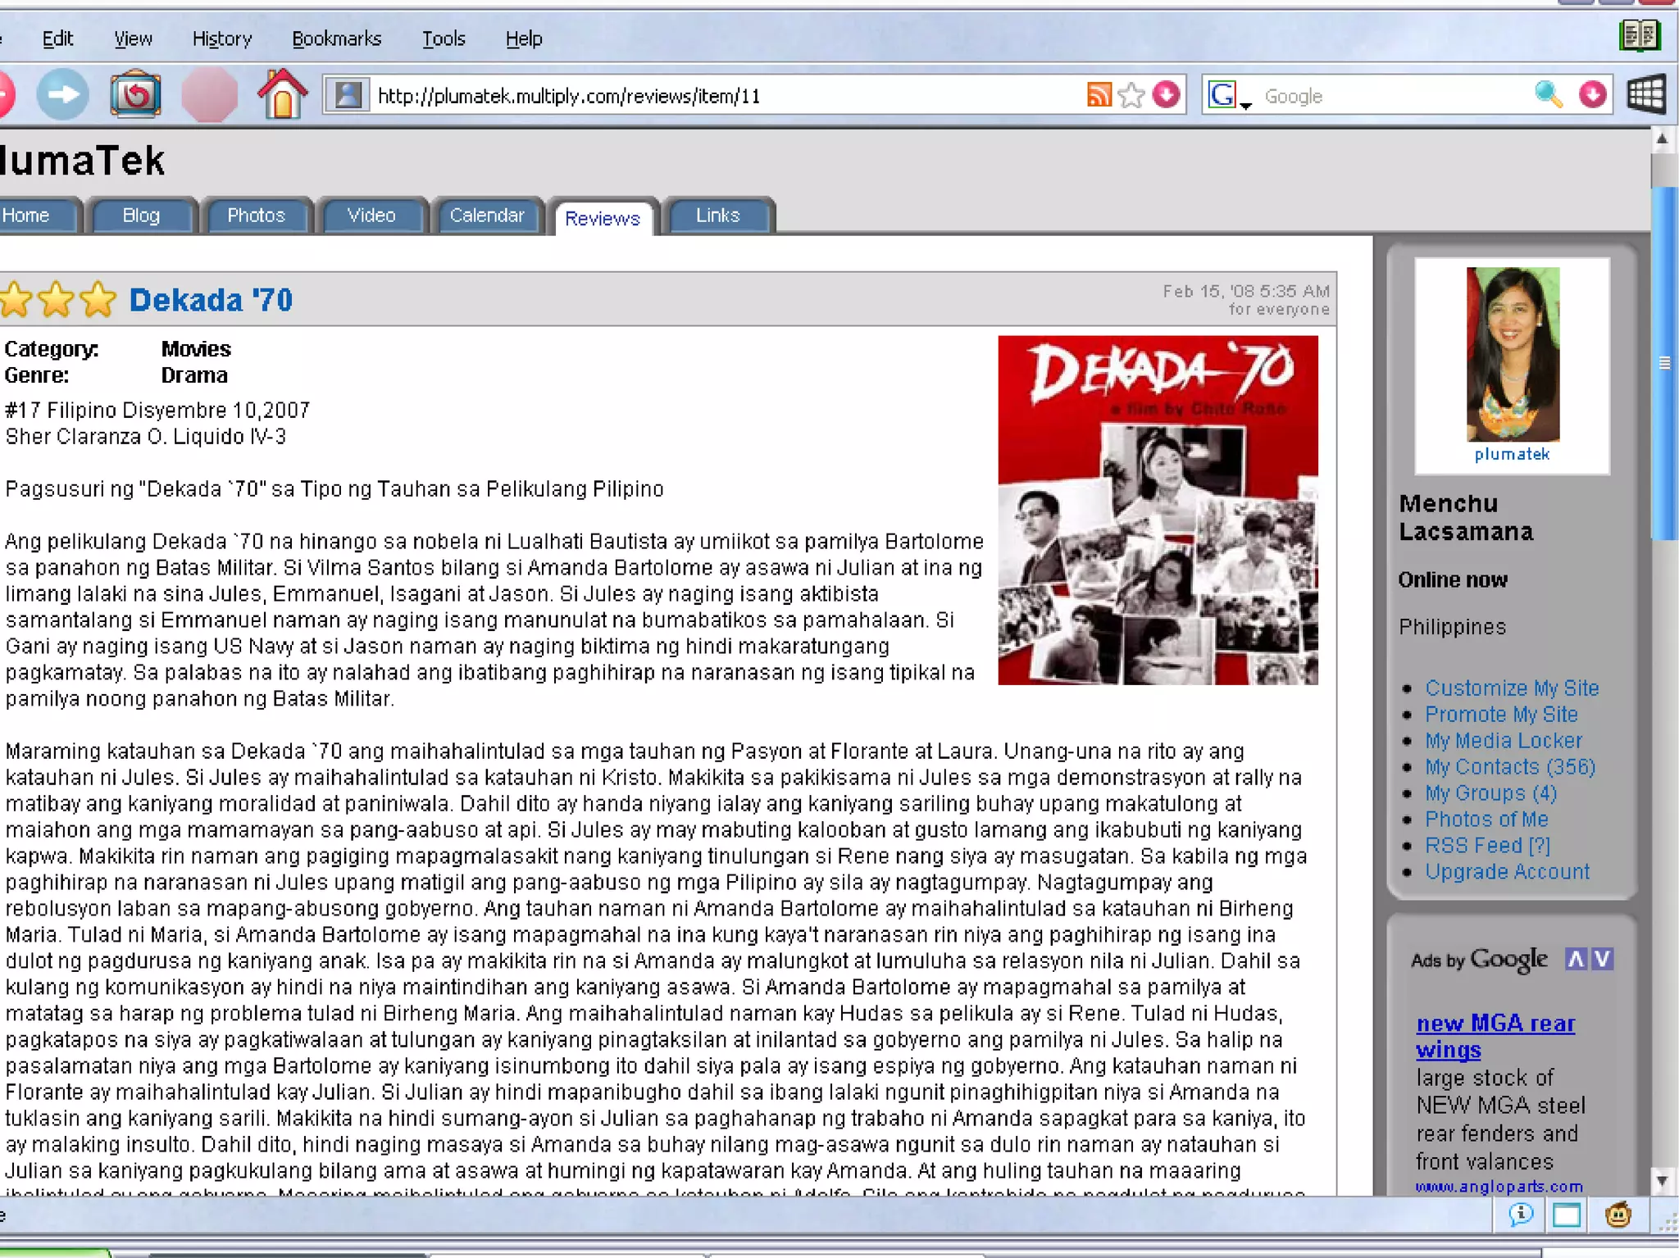
Task: Click the Dekada '70 movie poster
Action: coord(1157,510)
